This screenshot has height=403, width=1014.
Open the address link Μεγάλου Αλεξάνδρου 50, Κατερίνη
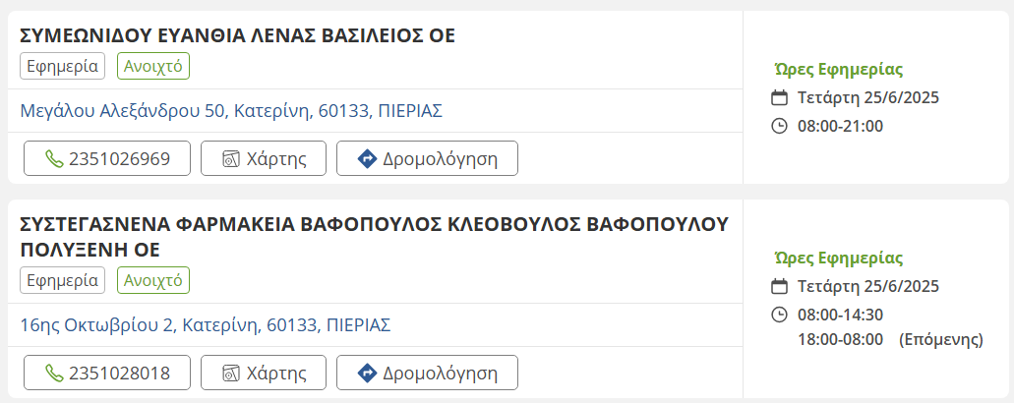231,110
